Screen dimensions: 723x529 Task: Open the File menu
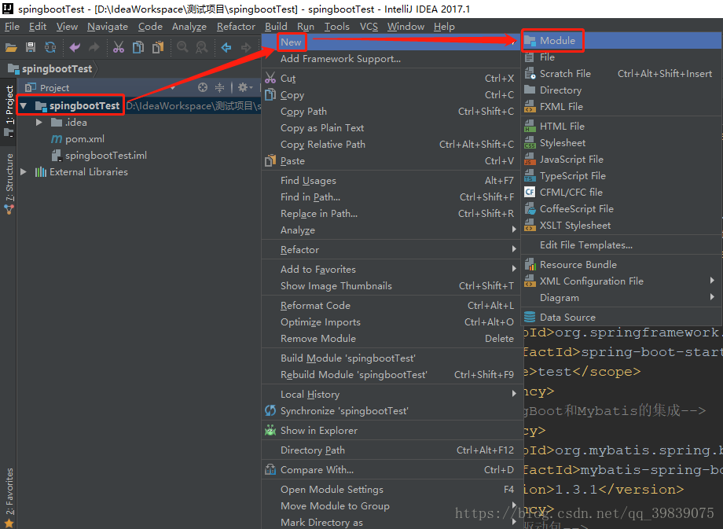(12, 27)
